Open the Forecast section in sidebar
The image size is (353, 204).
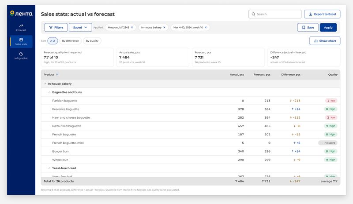(x=21, y=28)
